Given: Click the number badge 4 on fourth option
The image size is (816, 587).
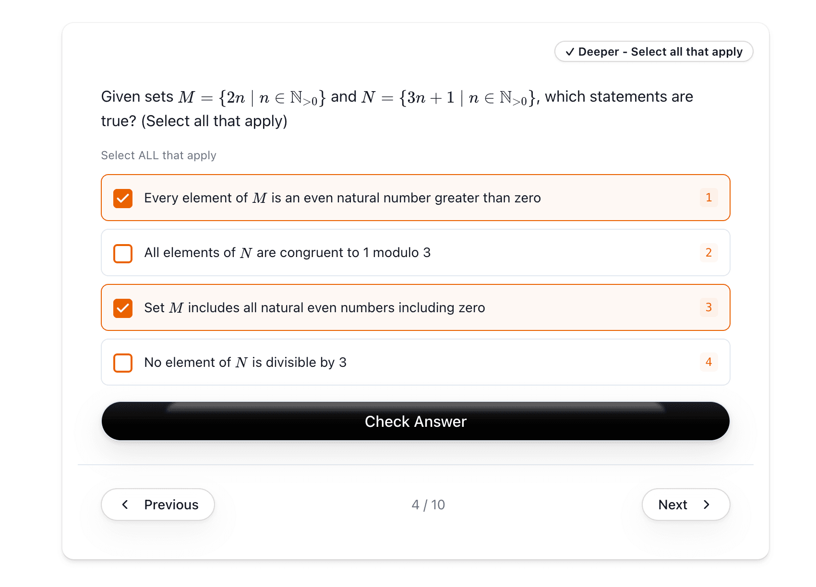Looking at the screenshot, I should 708,362.
